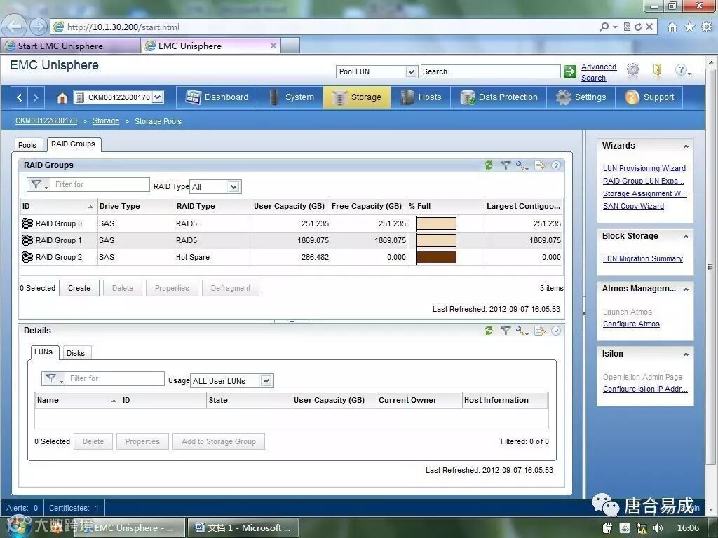Open the browser favorites star icon
Image resolution: width=718 pixels, height=538 pixels.
pyautogui.click(x=689, y=27)
